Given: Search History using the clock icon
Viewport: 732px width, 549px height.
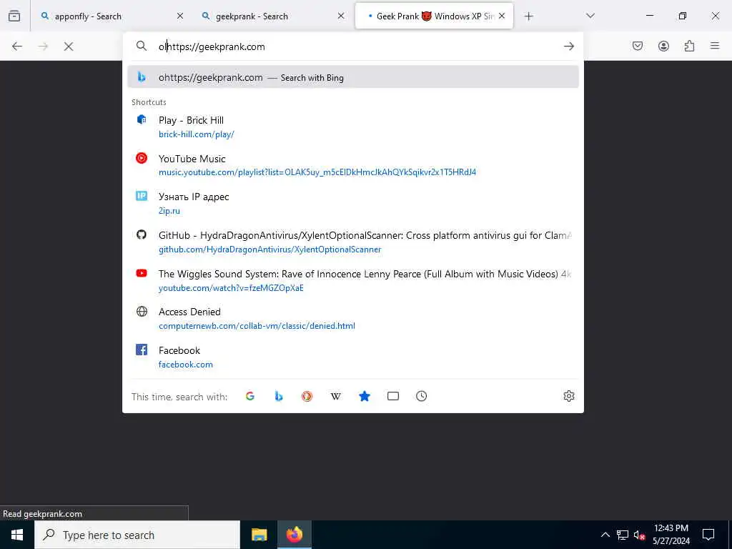Looking at the screenshot, I should [x=422, y=396].
